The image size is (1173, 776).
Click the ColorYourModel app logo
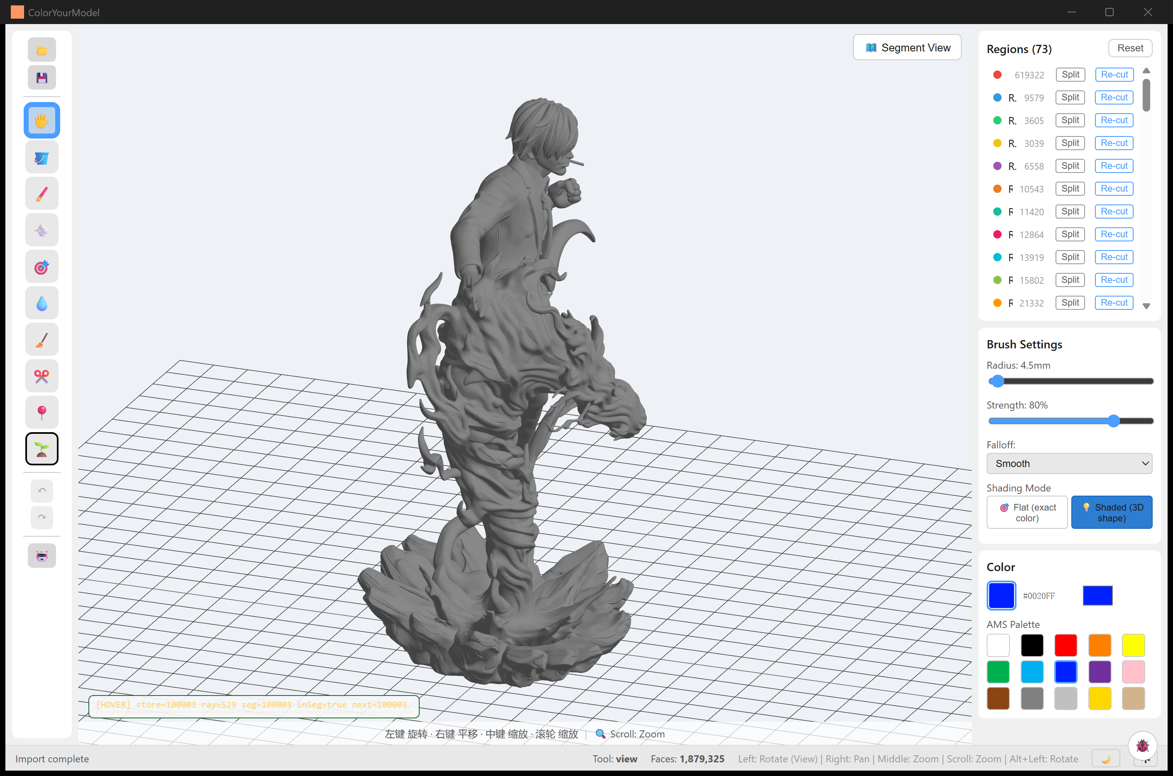[17, 12]
